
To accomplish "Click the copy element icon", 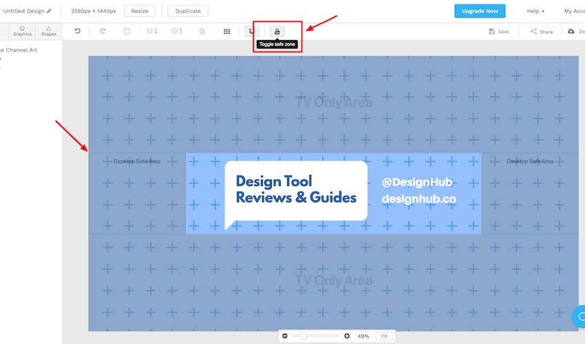I will [127, 32].
